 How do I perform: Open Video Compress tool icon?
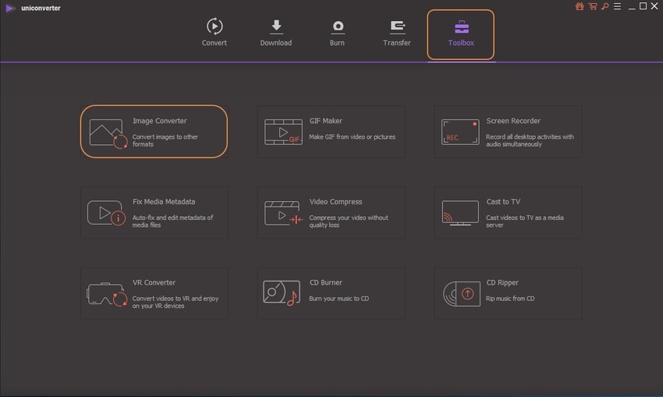[x=282, y=213]
